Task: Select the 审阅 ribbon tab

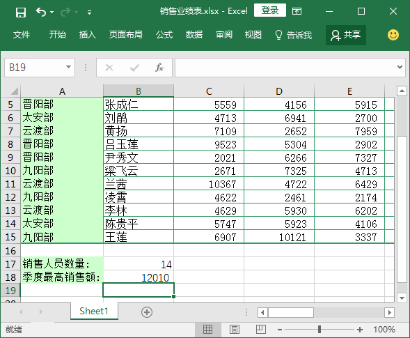Action: click(x=224, y=35)
